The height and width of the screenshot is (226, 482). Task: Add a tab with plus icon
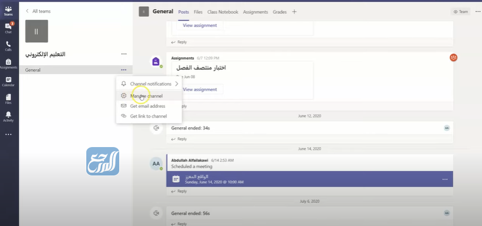294,12
